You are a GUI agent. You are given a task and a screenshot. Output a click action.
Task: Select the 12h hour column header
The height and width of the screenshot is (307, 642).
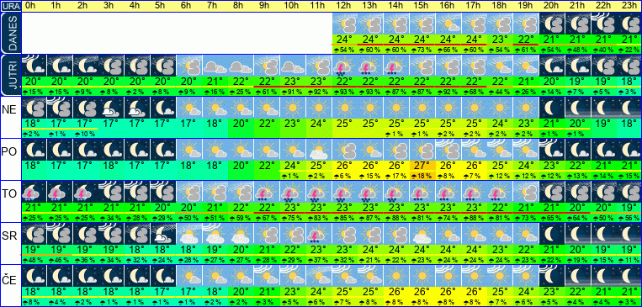coord(345,6)
